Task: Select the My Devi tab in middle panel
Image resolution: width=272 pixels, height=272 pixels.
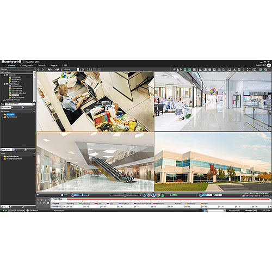Action: (7, 150)
